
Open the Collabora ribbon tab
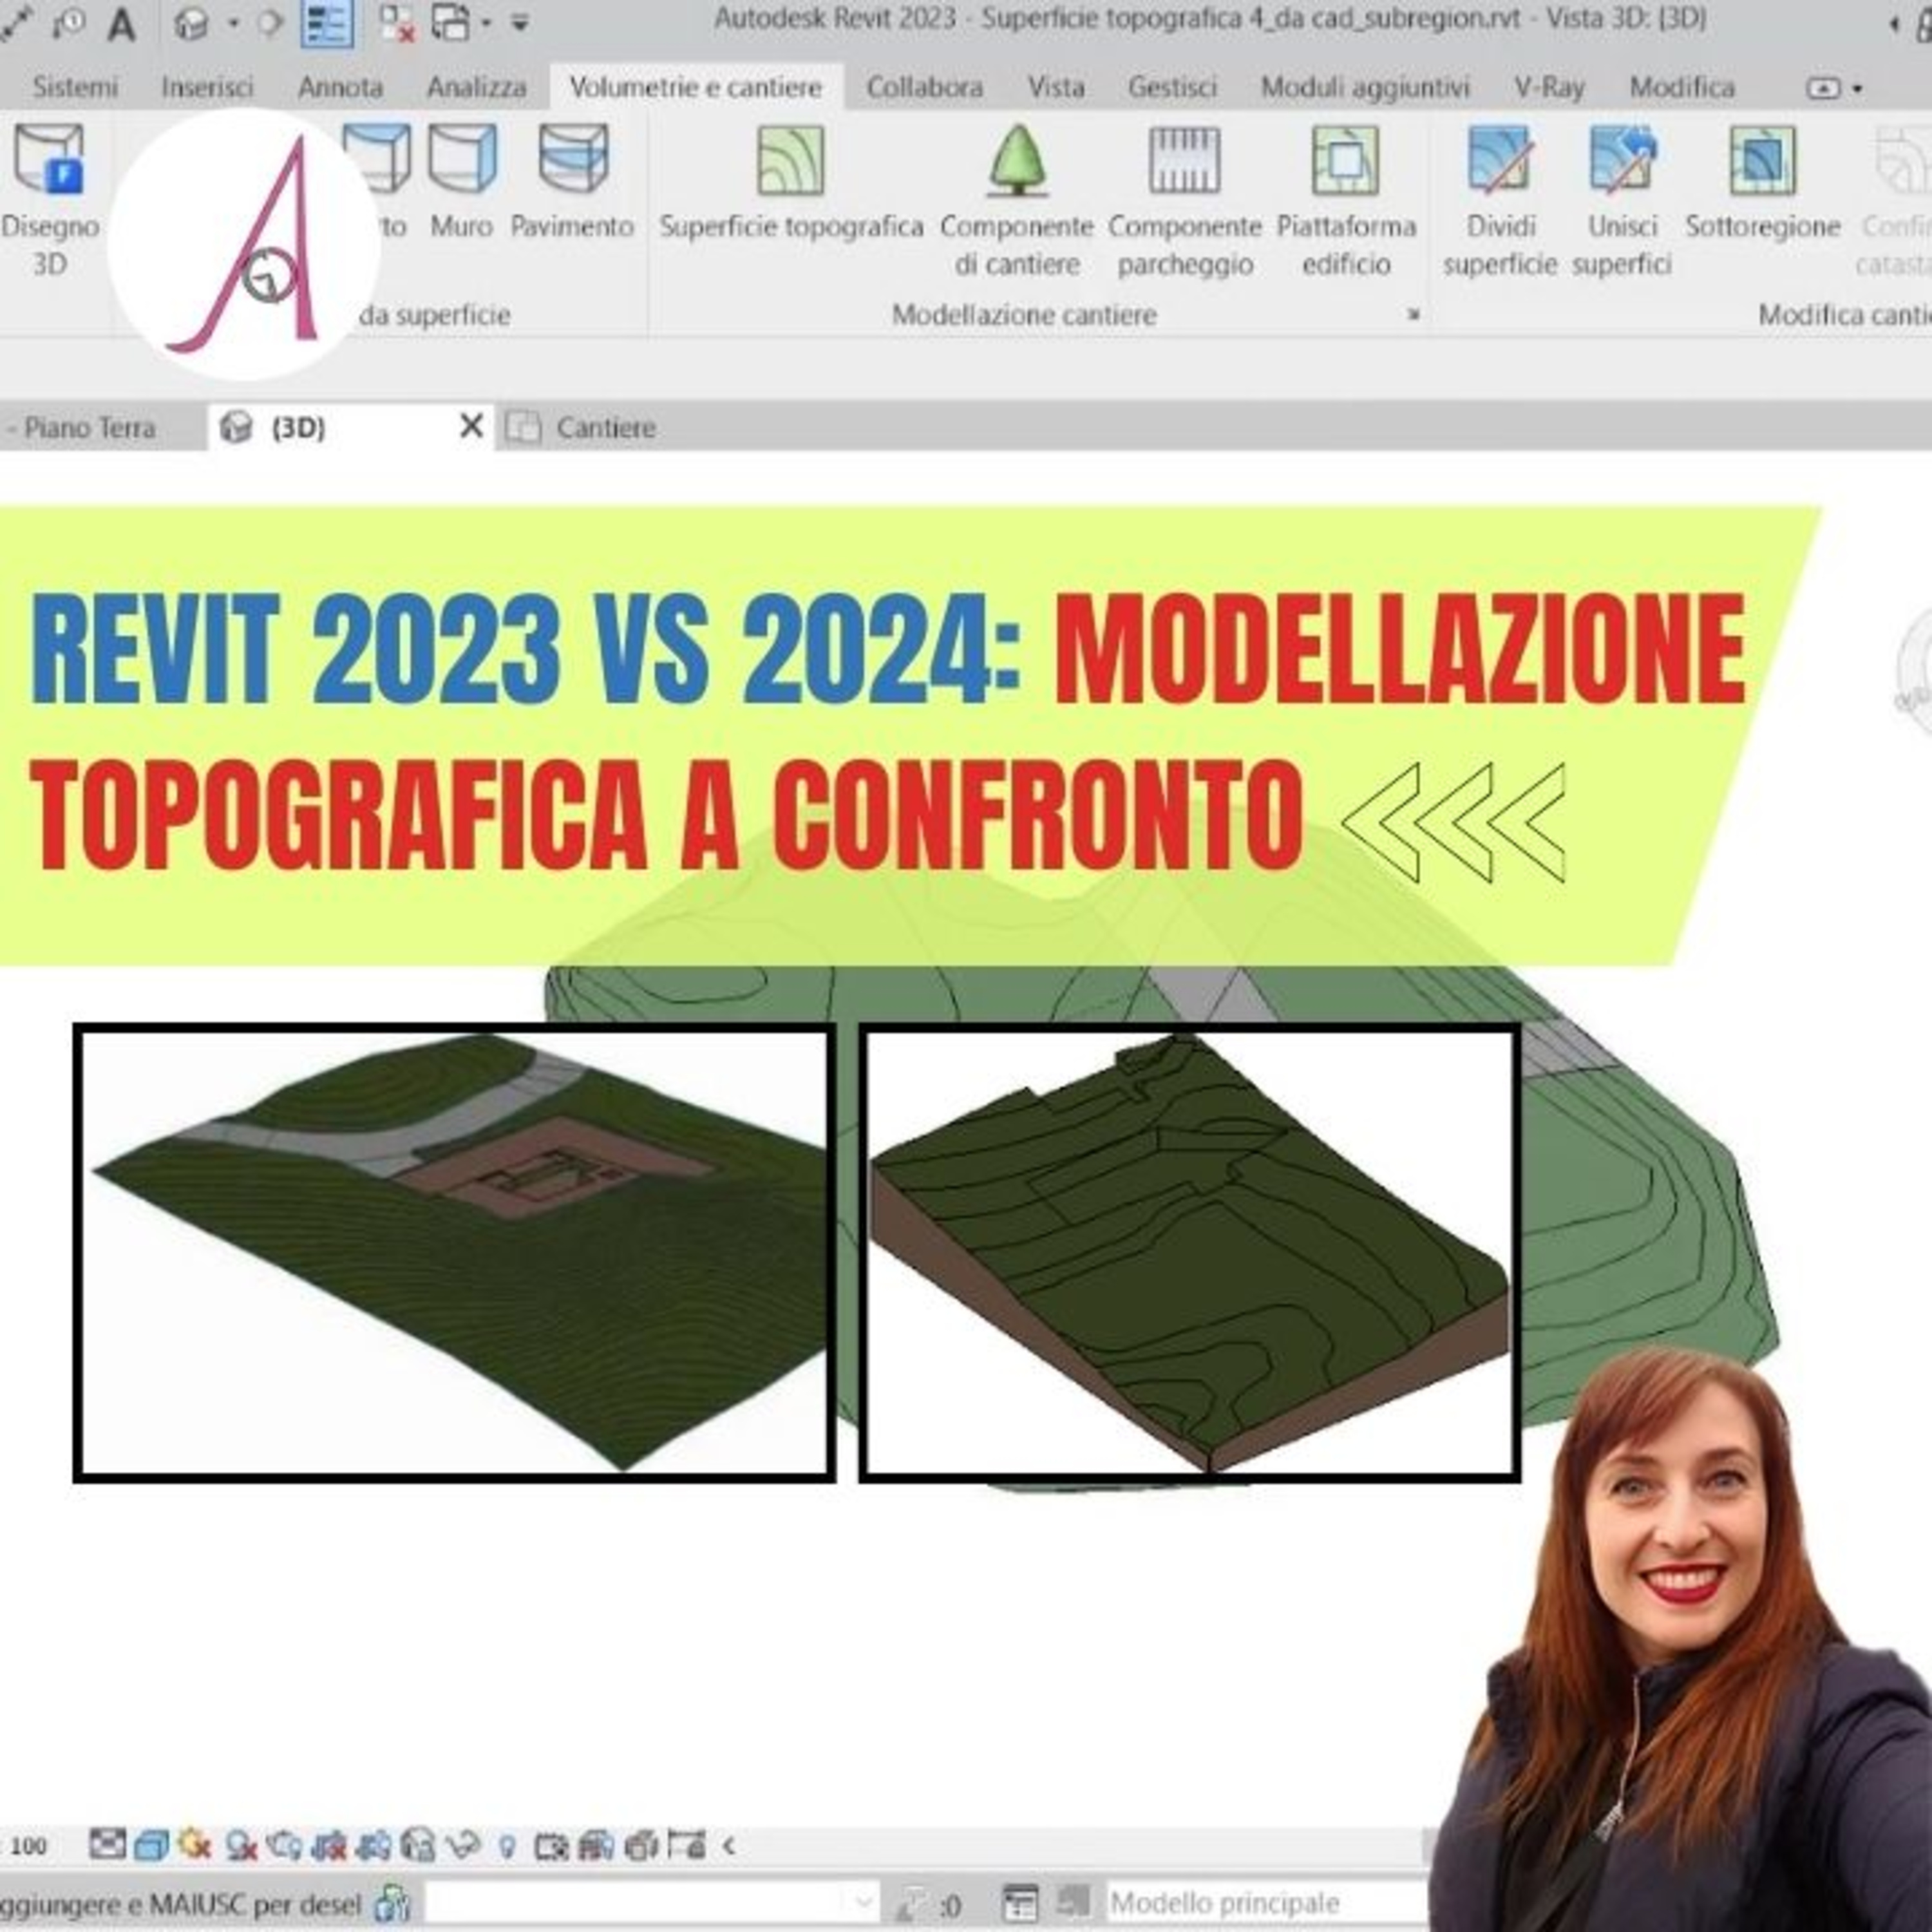tap(924, 87)
